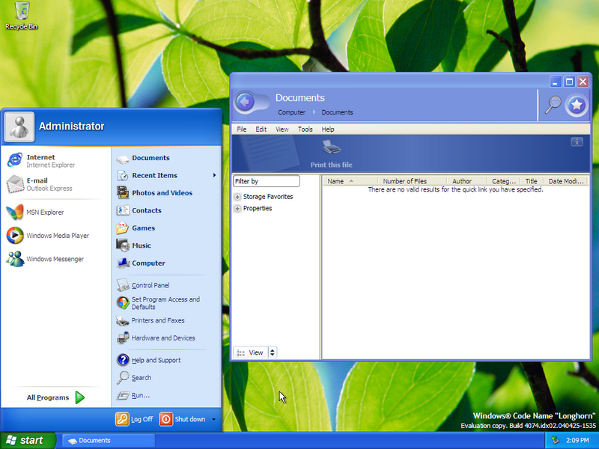Start MSN Explorer
Screen dimensions: 599x449
click(35, 213)
